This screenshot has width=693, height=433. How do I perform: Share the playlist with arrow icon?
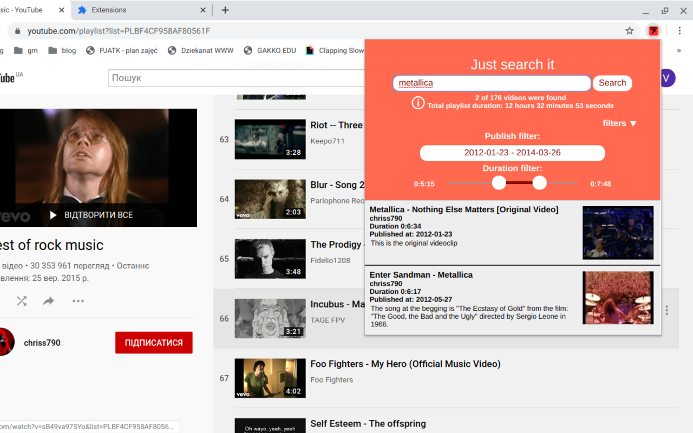click(49, 301)
